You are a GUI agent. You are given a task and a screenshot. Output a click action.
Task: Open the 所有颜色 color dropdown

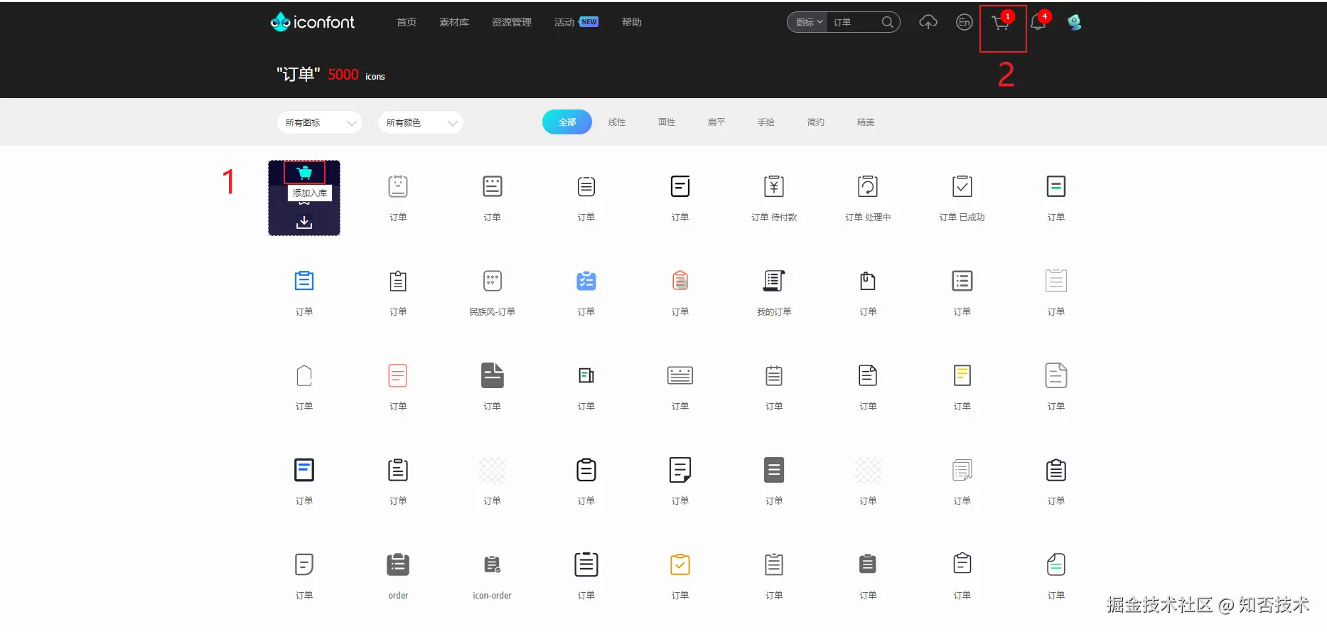pos(421,122)
